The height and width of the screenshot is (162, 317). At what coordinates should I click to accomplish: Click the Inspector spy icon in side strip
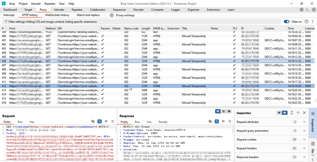click(313, 114)
